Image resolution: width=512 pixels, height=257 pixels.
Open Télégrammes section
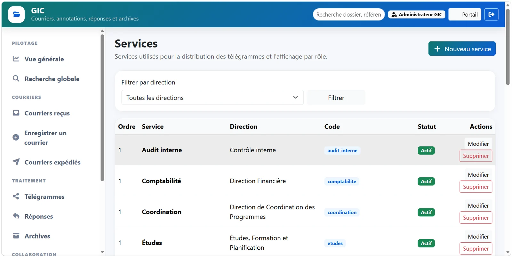[44, 197]
